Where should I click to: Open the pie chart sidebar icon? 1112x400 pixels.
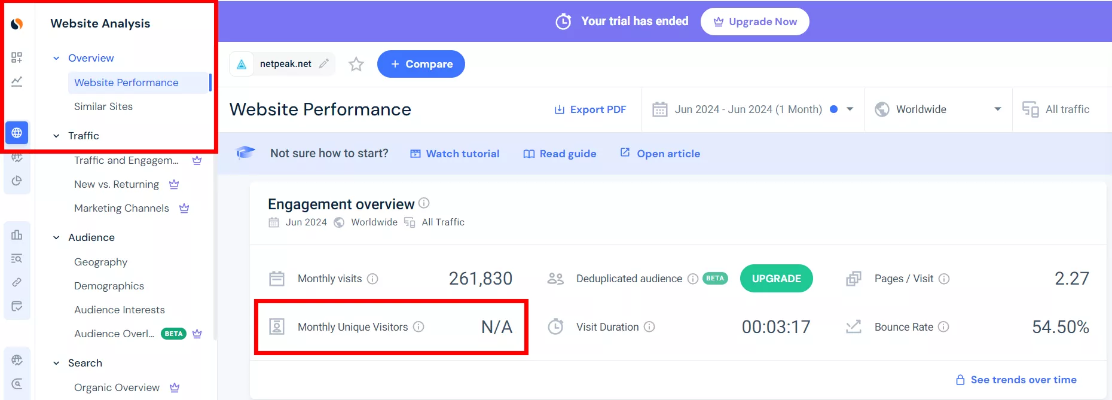17,181
